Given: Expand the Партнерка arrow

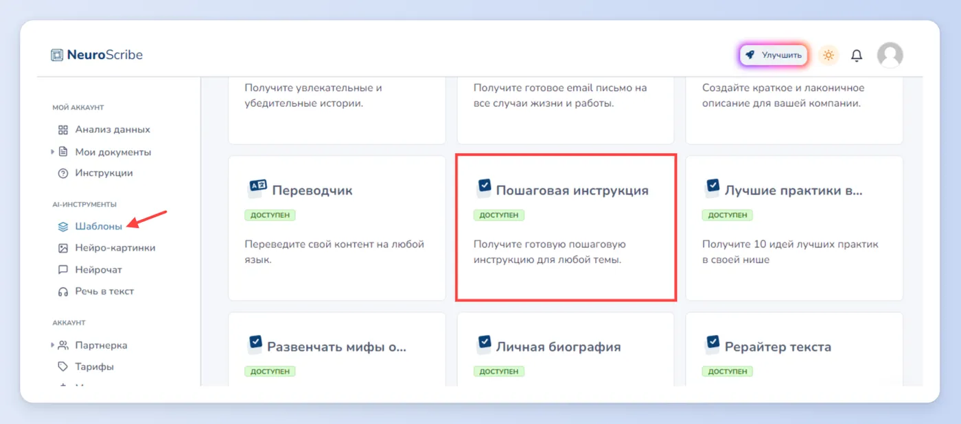Looking at the screenshot, I should click(x=53, y=345).
